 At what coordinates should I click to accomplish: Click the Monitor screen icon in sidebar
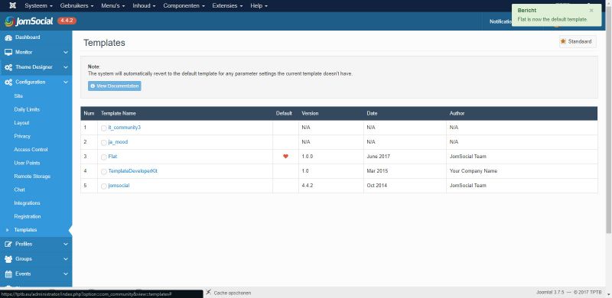(8, 52)
